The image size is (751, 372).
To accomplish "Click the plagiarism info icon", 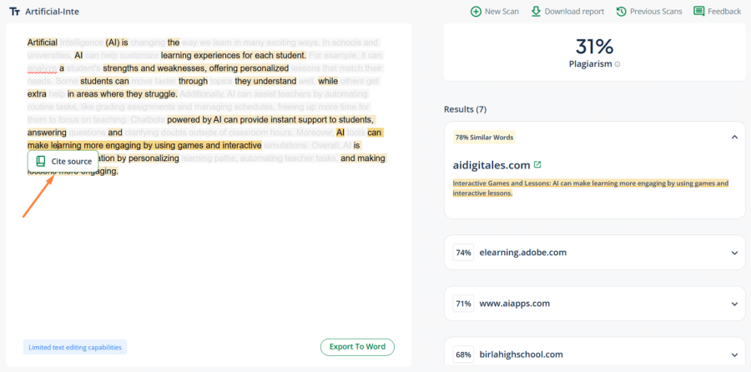I will tap(617, 64).
